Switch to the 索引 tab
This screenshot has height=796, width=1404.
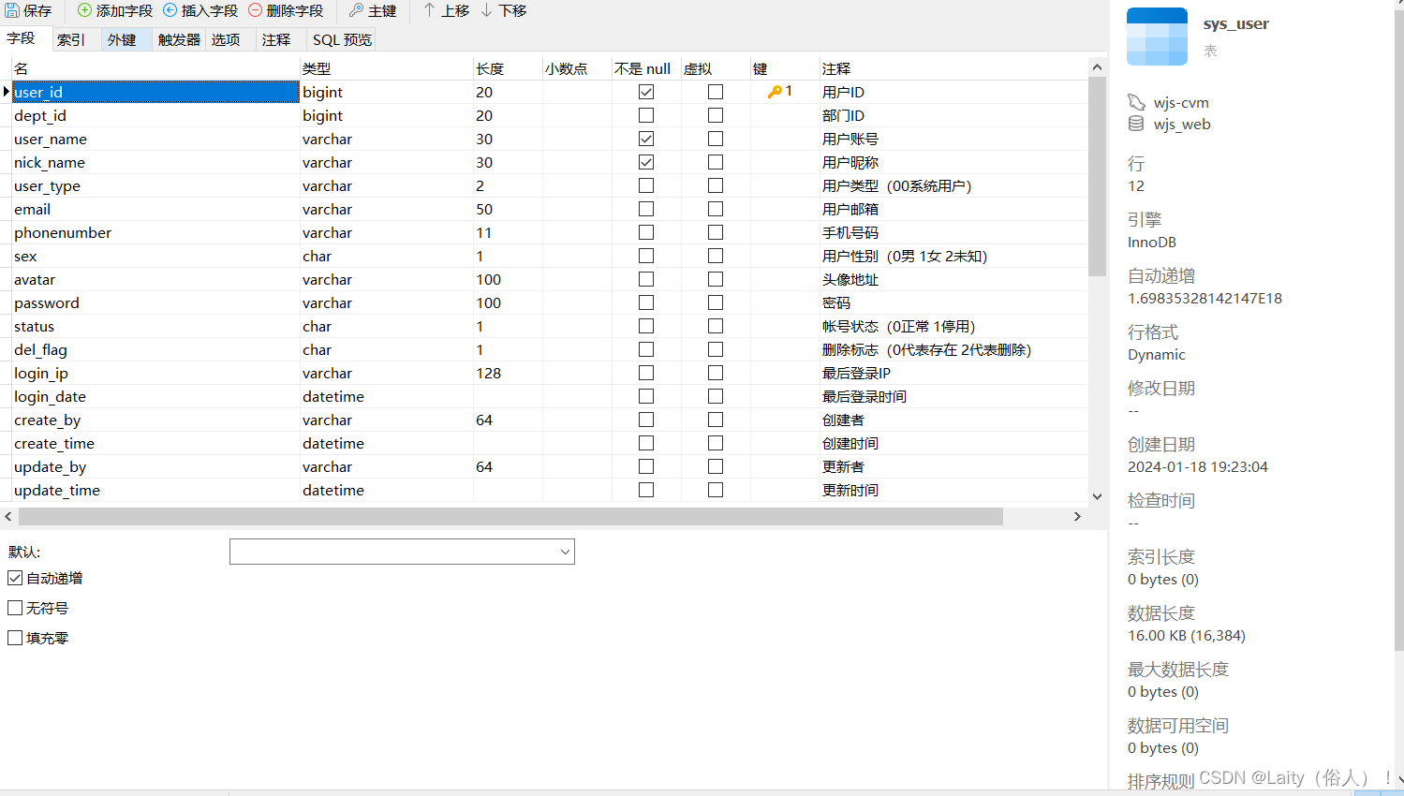(x=71, y=39)
